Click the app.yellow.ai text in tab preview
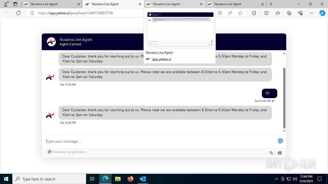The width and height of the screenshot is (328, 184). [x=161, y=59]
